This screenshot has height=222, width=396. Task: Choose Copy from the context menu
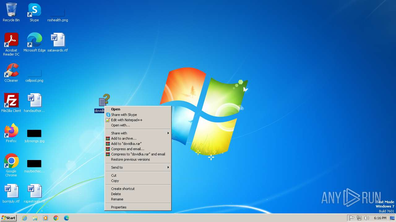(x=138, y=181)
